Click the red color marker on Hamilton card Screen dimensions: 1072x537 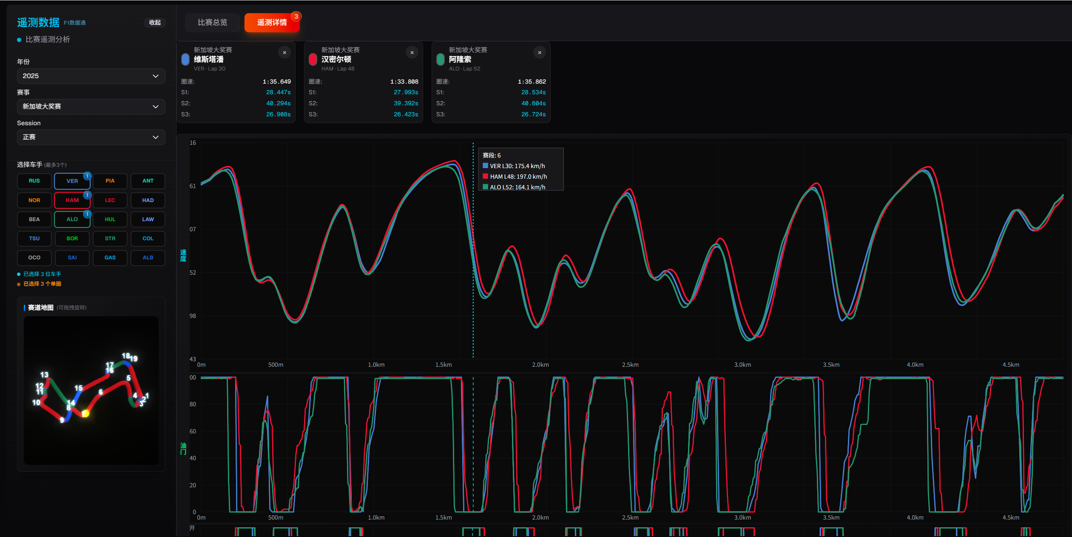[313, 59]
